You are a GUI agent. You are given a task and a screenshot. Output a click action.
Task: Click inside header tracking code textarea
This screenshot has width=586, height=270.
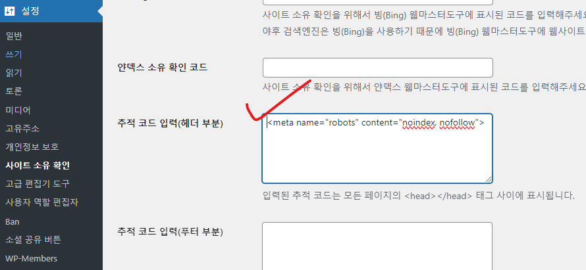pos(377,148)
